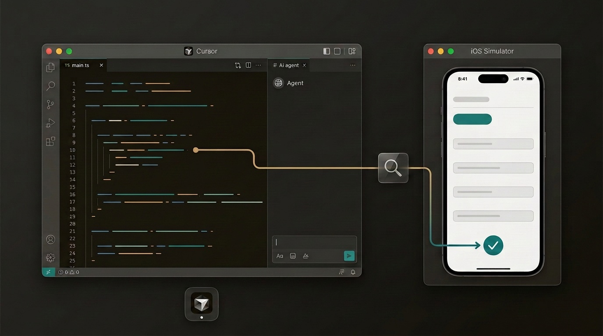Open the teal remote connection status icon
Viewport: 603px width, 336px height.
49,272
